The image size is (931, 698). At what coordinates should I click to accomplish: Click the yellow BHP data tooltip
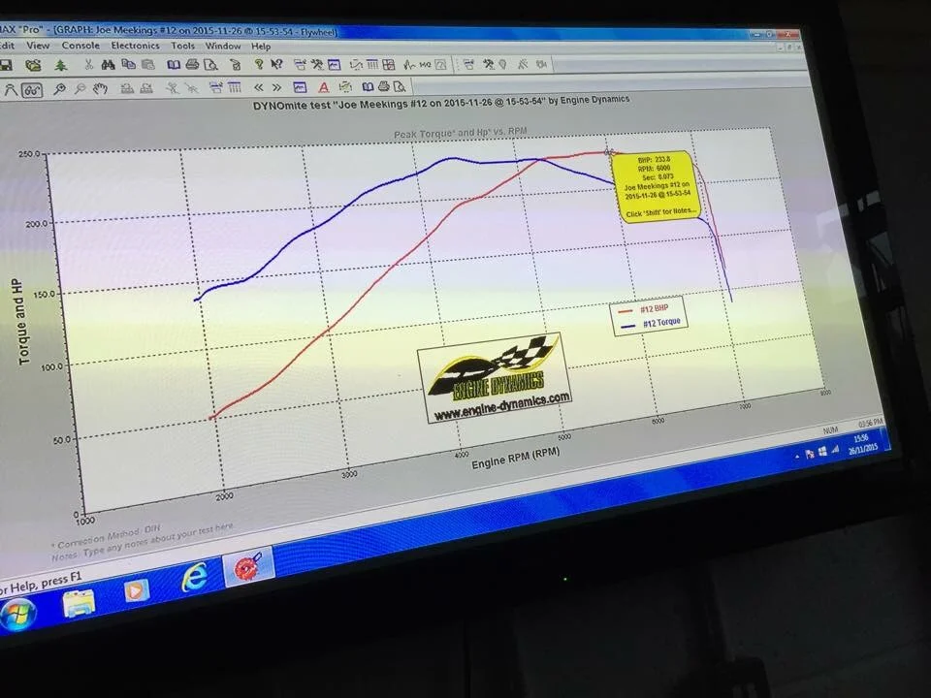[658, 186]
